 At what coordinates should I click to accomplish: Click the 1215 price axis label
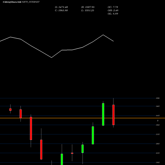[158, 153]
